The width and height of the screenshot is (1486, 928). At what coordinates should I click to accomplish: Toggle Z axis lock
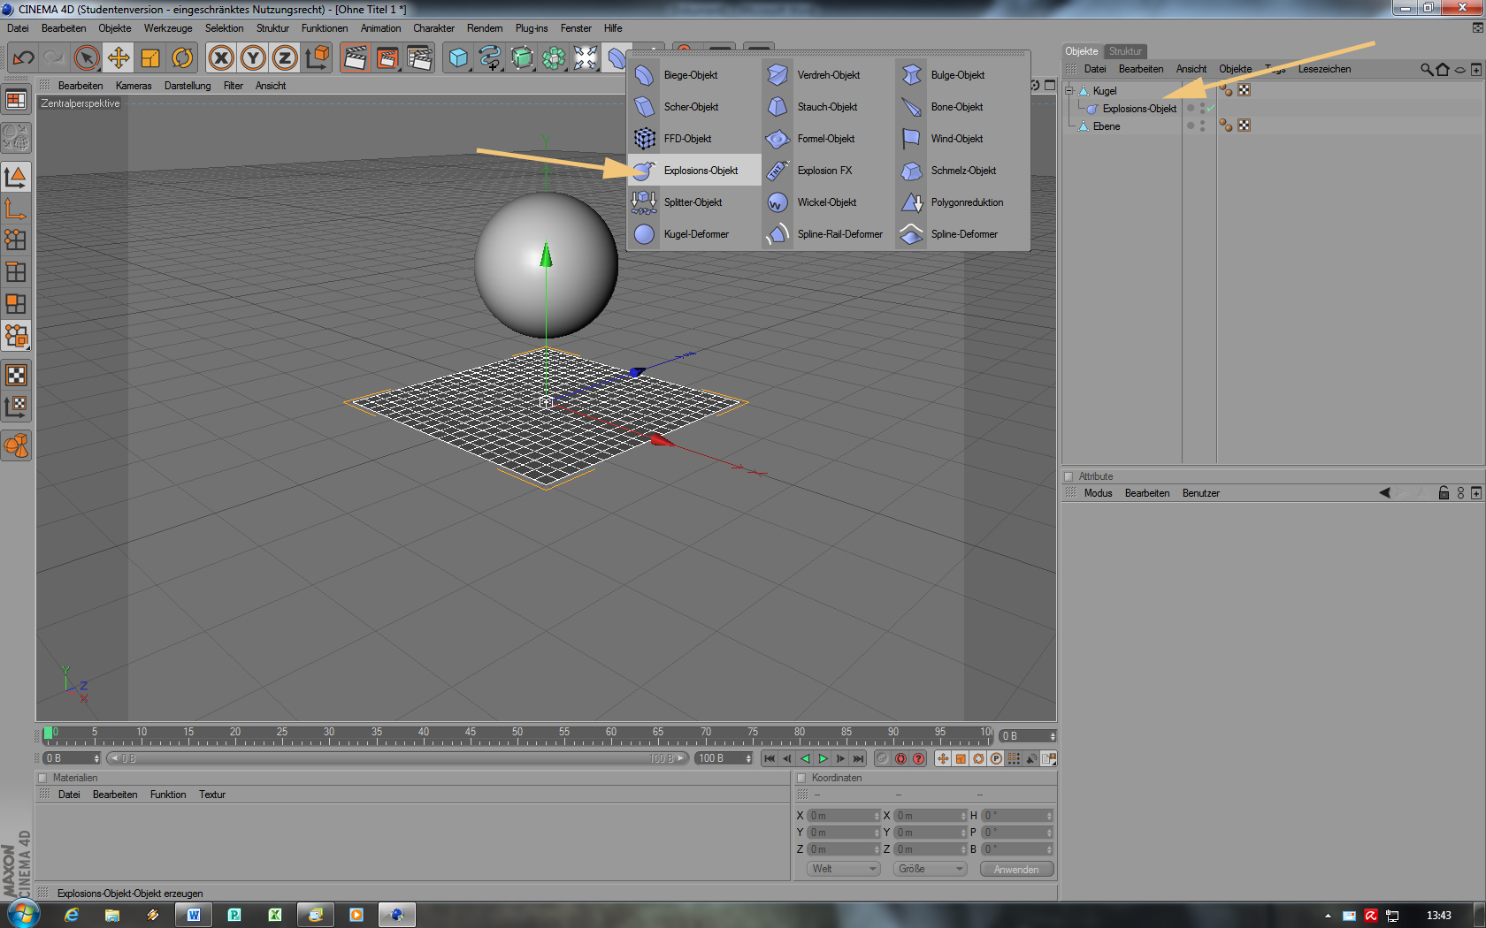285,58
